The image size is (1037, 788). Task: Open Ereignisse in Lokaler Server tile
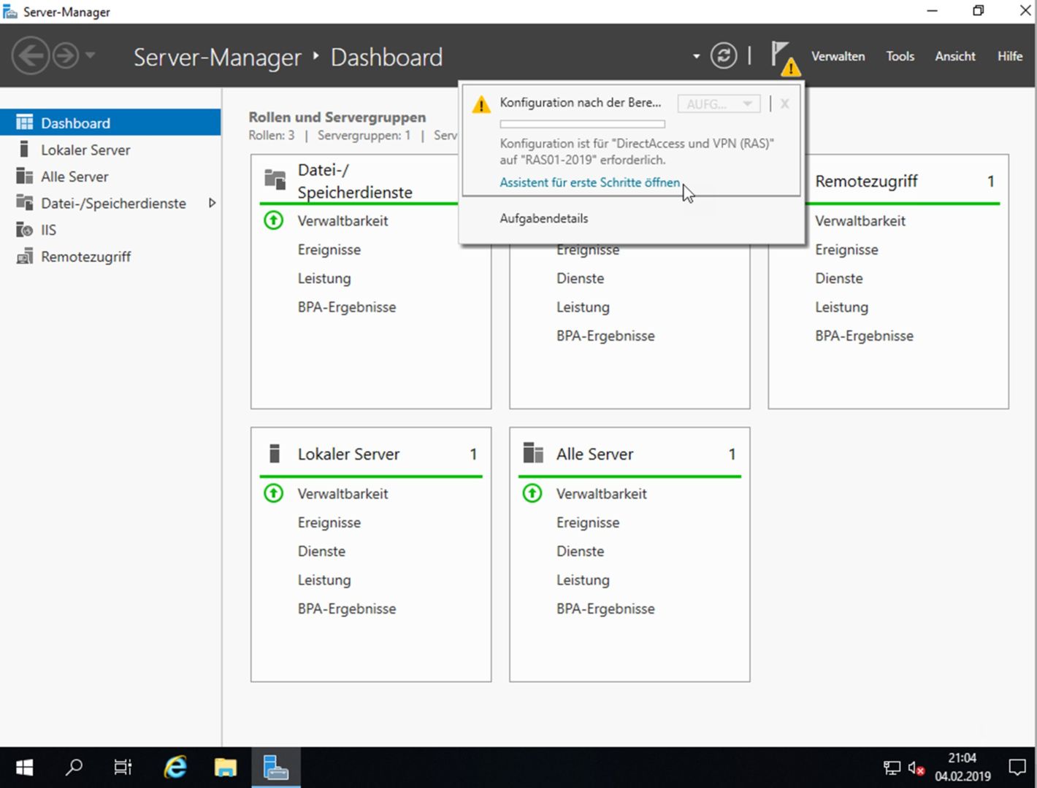click(x=329, y=522)
